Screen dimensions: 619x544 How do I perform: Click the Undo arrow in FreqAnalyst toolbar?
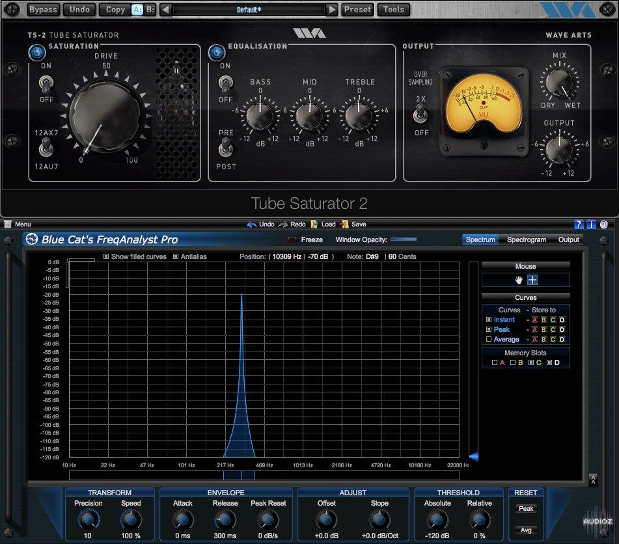pyautogui.click(x=252, y=224)
